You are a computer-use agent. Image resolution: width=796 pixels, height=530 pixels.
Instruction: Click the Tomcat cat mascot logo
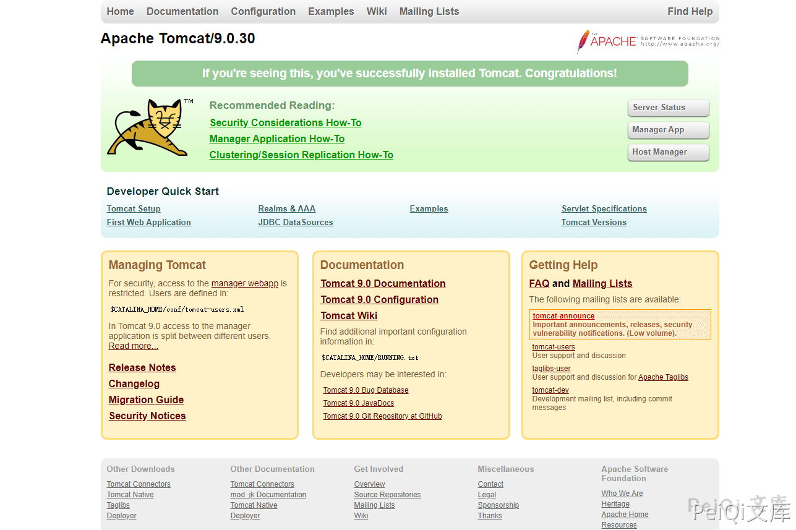(147, 127)
